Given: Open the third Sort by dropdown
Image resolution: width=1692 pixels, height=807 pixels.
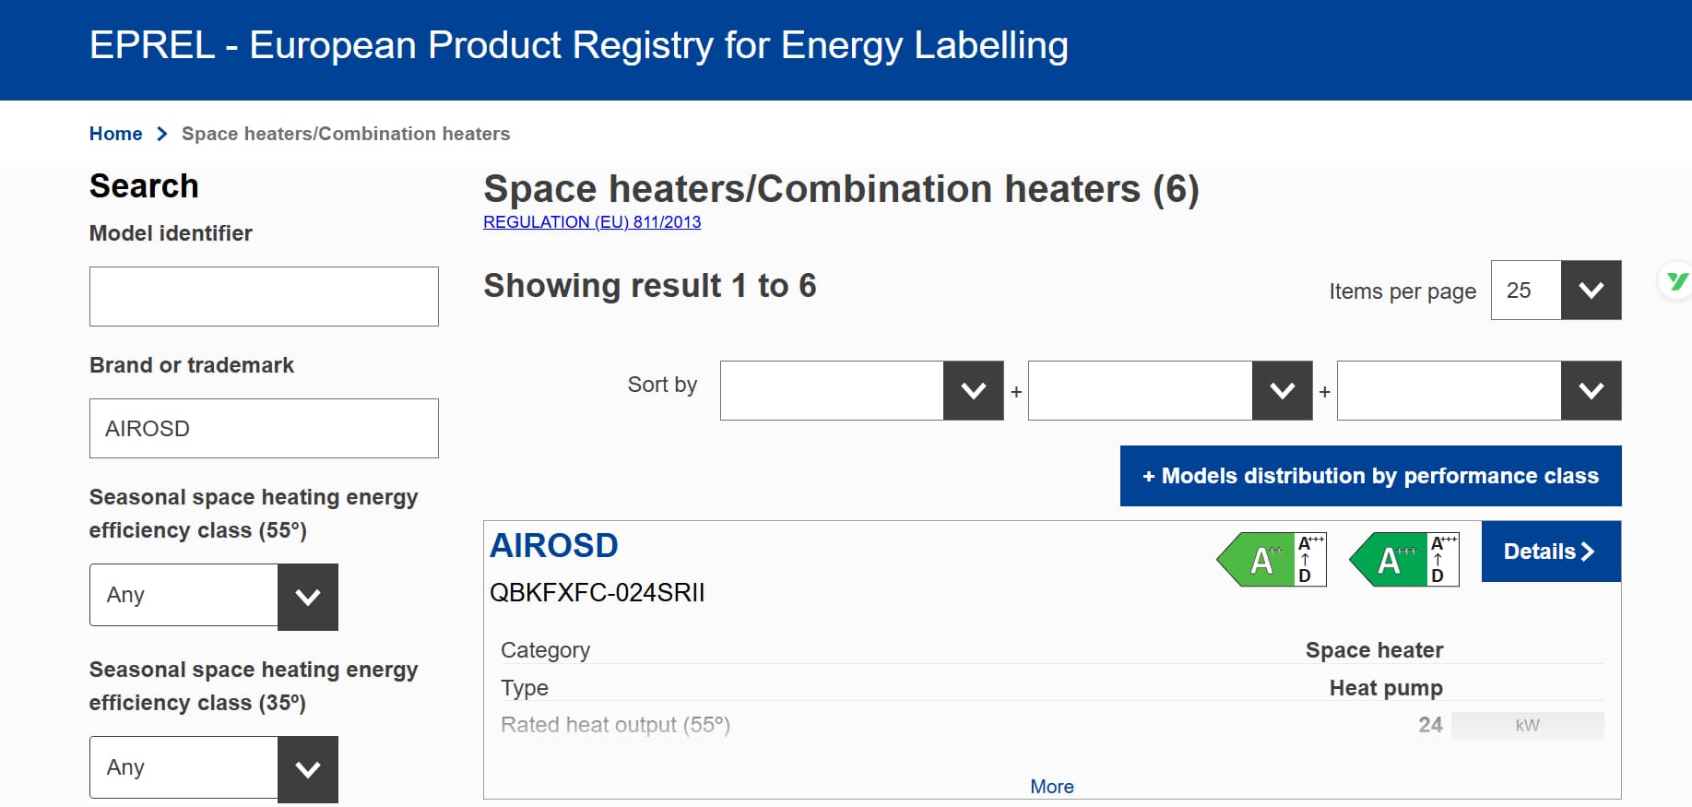Looking at the screenshot, I should click(1591, 391).
